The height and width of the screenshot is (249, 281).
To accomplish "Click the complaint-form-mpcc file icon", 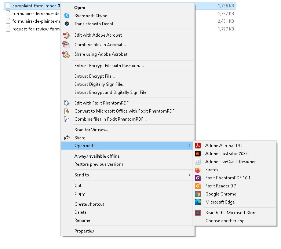I will [x=8, y=6].
